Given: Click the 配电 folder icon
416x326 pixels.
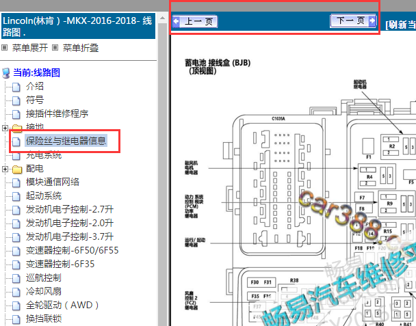Looking at the screenshot, I should pos(17,169).
